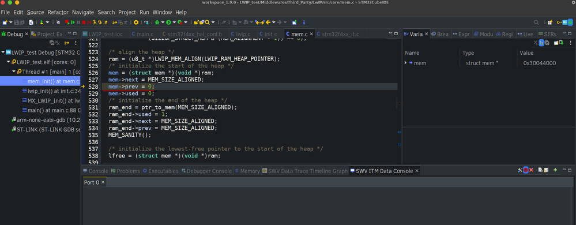Image resolution: width=576 pixels, height=225 pixels.
Task: Expand the mem variable row
Action: tap(405, 63)
